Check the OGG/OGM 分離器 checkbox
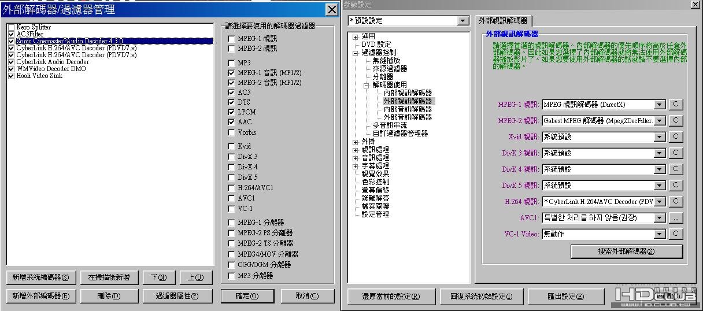Image resolution: width=703 pixels, height=311 pixels. (x=232, y=265)
